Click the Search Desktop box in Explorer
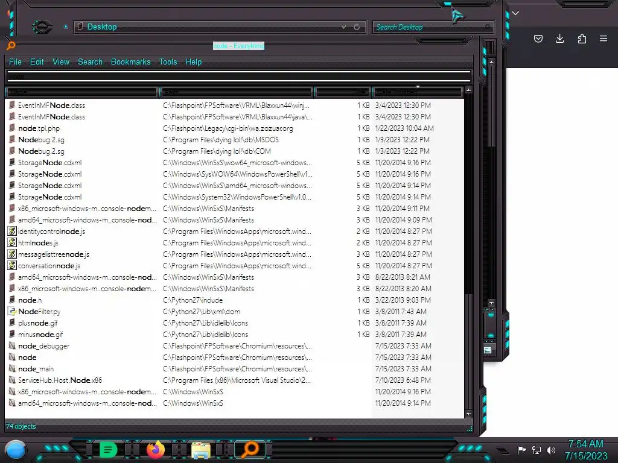Screen dimensions: 618x463 click(433, 27)
